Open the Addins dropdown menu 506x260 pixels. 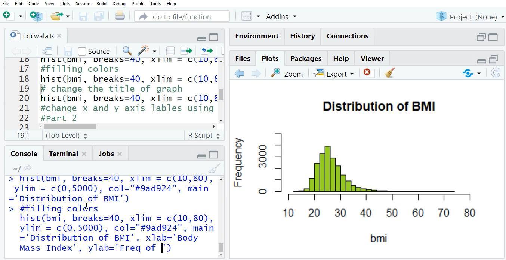[x=281, y=16]
